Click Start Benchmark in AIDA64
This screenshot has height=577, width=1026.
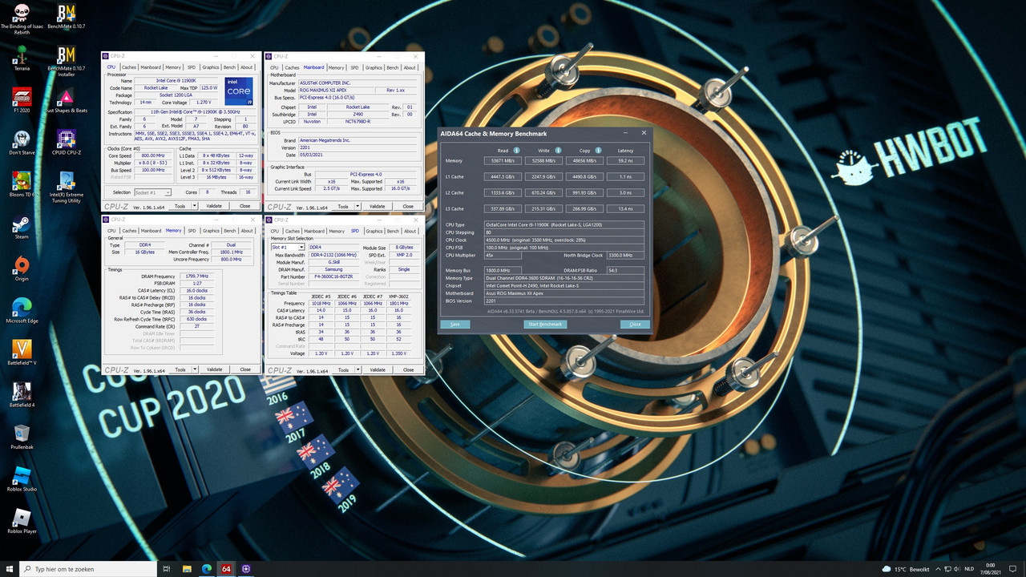[545, 325]
